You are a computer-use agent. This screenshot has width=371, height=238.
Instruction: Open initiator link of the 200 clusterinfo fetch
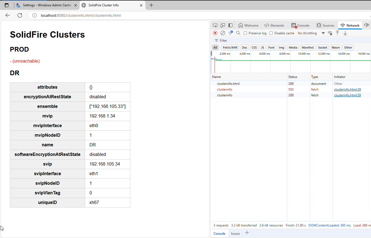[347, 95]
